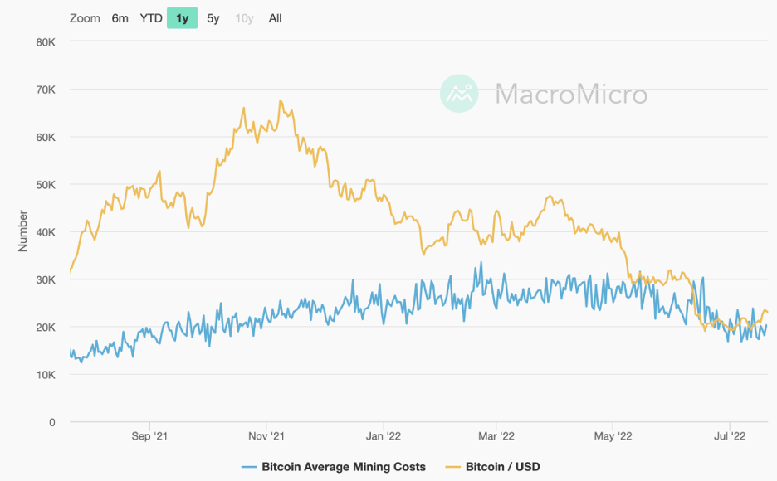This screenshot has width=777, height=481.
Task: Toggle Bitcoin Average Mining Costs legend
Action: pos(344,467)
